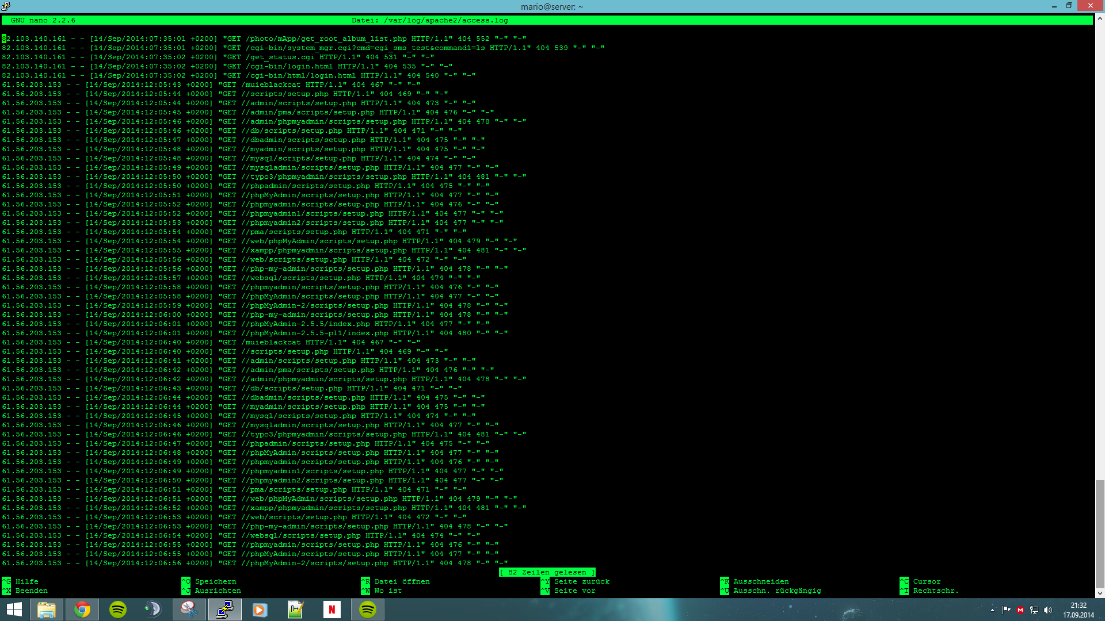This screenshot has width=1105, height=621.
Task: Open Action Center flag notification icon
Action: (x=1006, y=610)
